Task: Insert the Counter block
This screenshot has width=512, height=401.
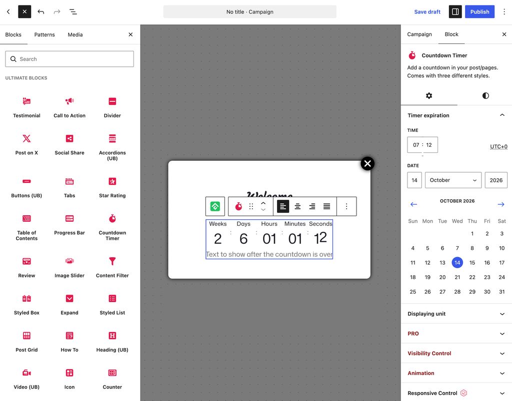Action: 112,379
